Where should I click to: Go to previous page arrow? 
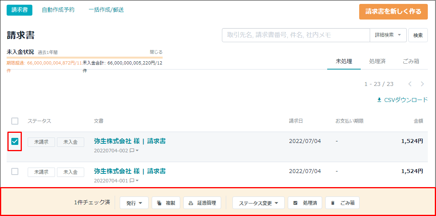pos(410,84)
